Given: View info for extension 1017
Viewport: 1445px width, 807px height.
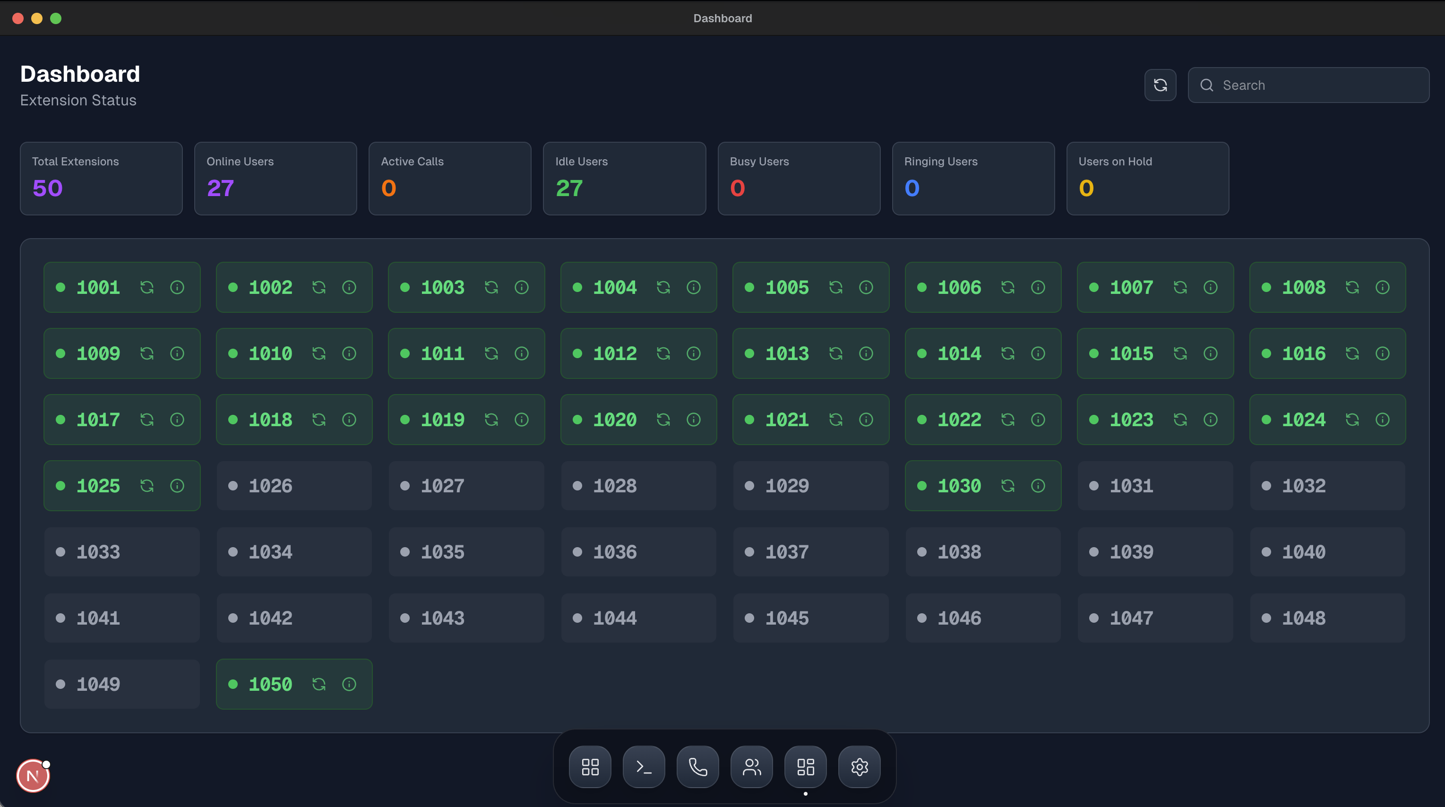Looking at the screenshot, I should (x=177, y=420).
